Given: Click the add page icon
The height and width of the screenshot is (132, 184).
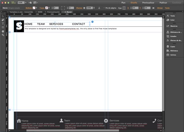Looking at the screenshot, I should tap(30, 3).
